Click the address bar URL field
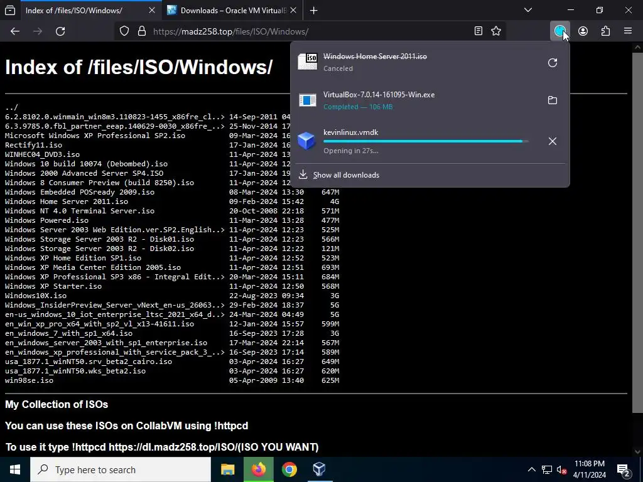 pos(310,31)
